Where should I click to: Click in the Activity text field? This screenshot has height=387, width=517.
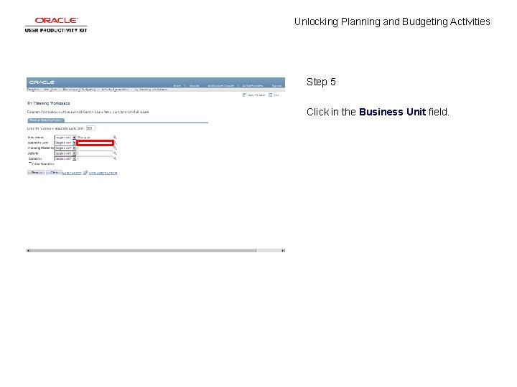95,153
